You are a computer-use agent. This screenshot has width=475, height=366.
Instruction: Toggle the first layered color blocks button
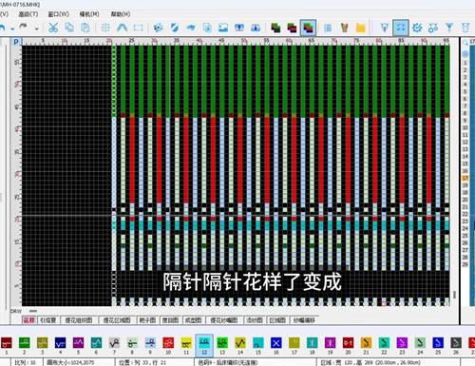[275, 28]
